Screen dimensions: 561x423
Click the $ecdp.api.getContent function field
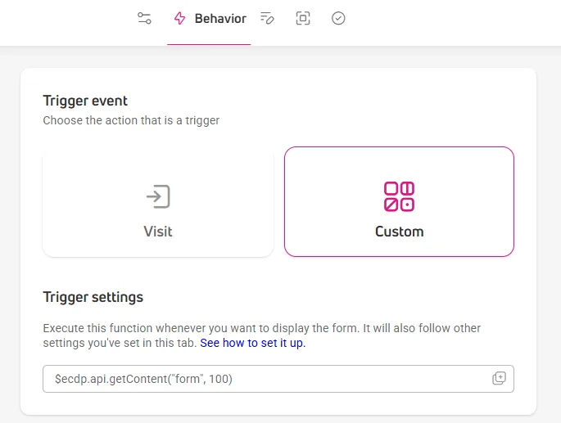tap(278, 379)
